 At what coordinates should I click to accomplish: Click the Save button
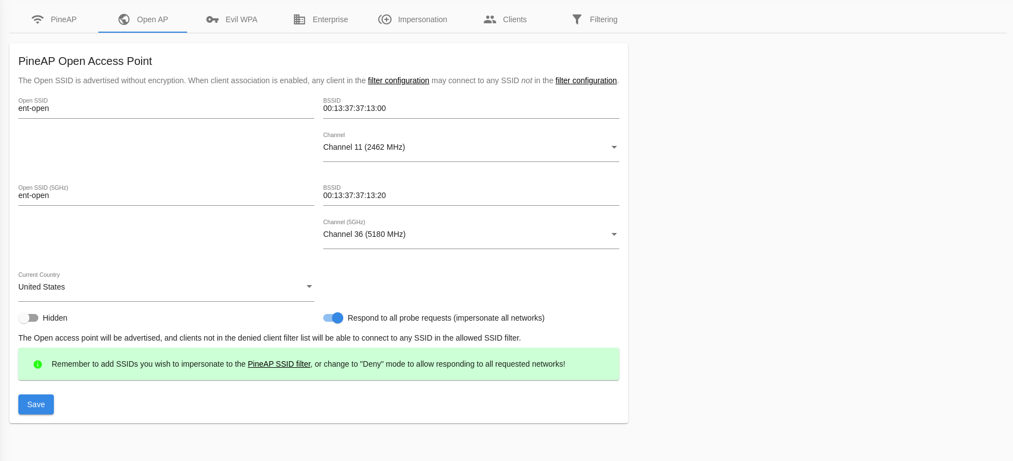click(36, 404)
